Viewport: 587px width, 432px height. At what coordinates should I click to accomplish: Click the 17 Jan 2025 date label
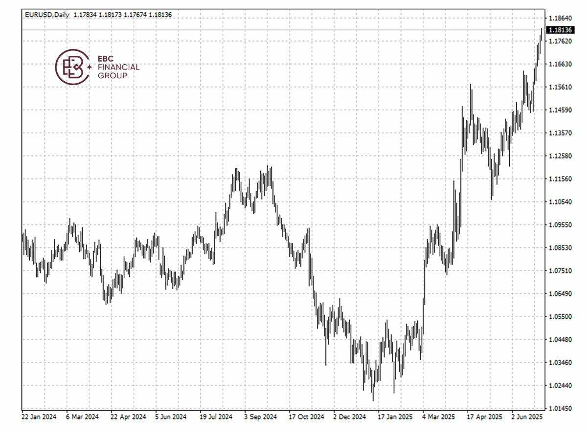[x=395, y=417]
